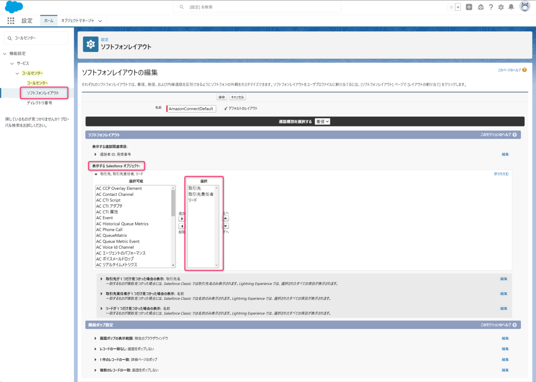
Task: Click the 名前 input field AmazonConnectDefault
Action: pos(192,109)
